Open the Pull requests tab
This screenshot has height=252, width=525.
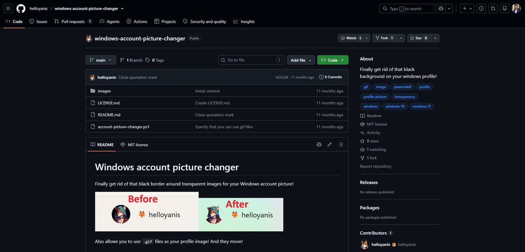(73, 21)
